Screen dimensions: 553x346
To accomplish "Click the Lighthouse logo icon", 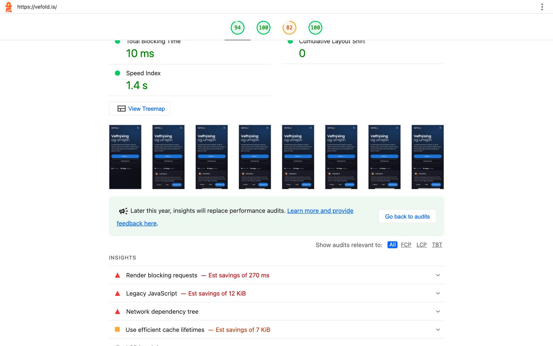I will [x=9, y=7].
